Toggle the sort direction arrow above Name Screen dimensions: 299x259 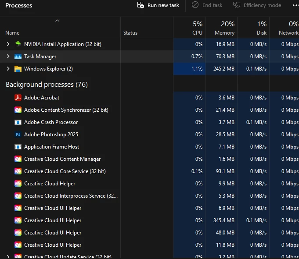coord(57,21)
